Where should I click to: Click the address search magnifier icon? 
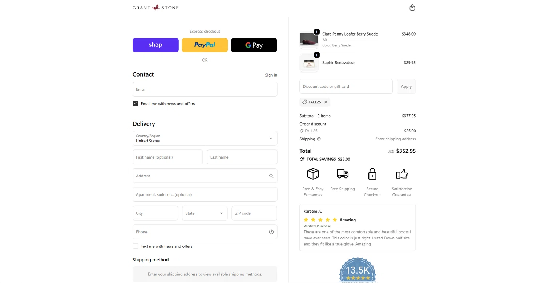click(271, 176)
